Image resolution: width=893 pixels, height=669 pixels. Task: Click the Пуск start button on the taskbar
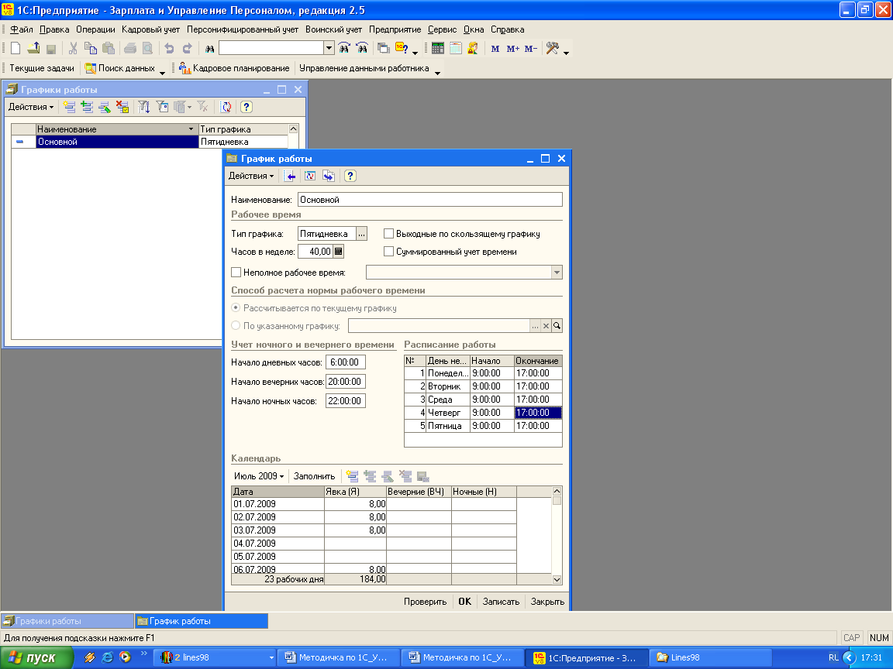(x=36, y=657)
